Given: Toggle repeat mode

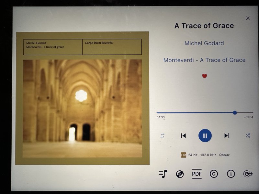Looking at the screenshot, I should pyautogui.click(x=163, y=135).
